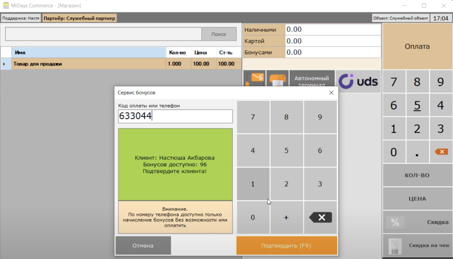
Task: Click the Ст-ть column header
Action: point(229,52)
